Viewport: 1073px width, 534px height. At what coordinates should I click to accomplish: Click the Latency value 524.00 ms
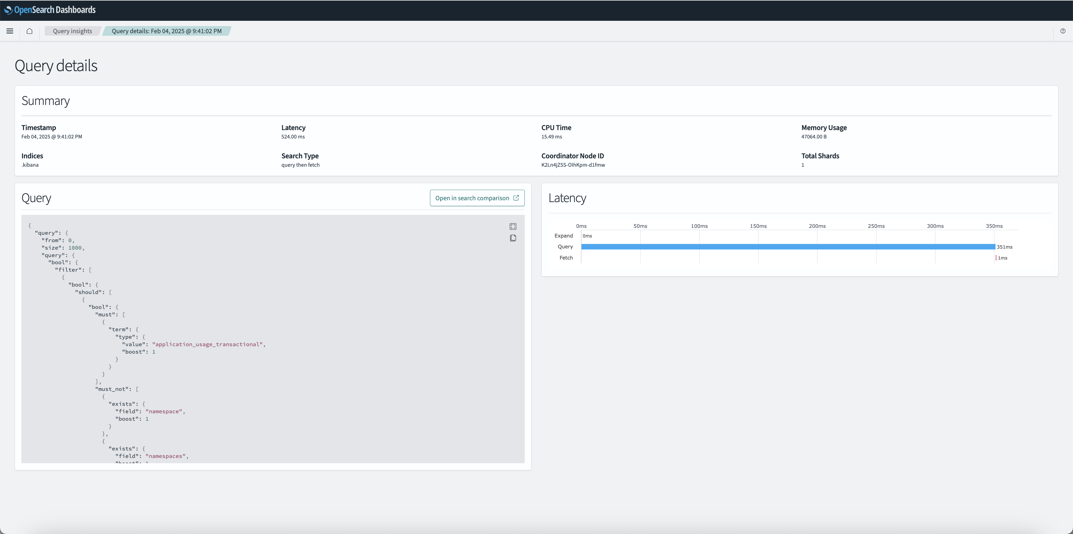click(x=292, y=136)
